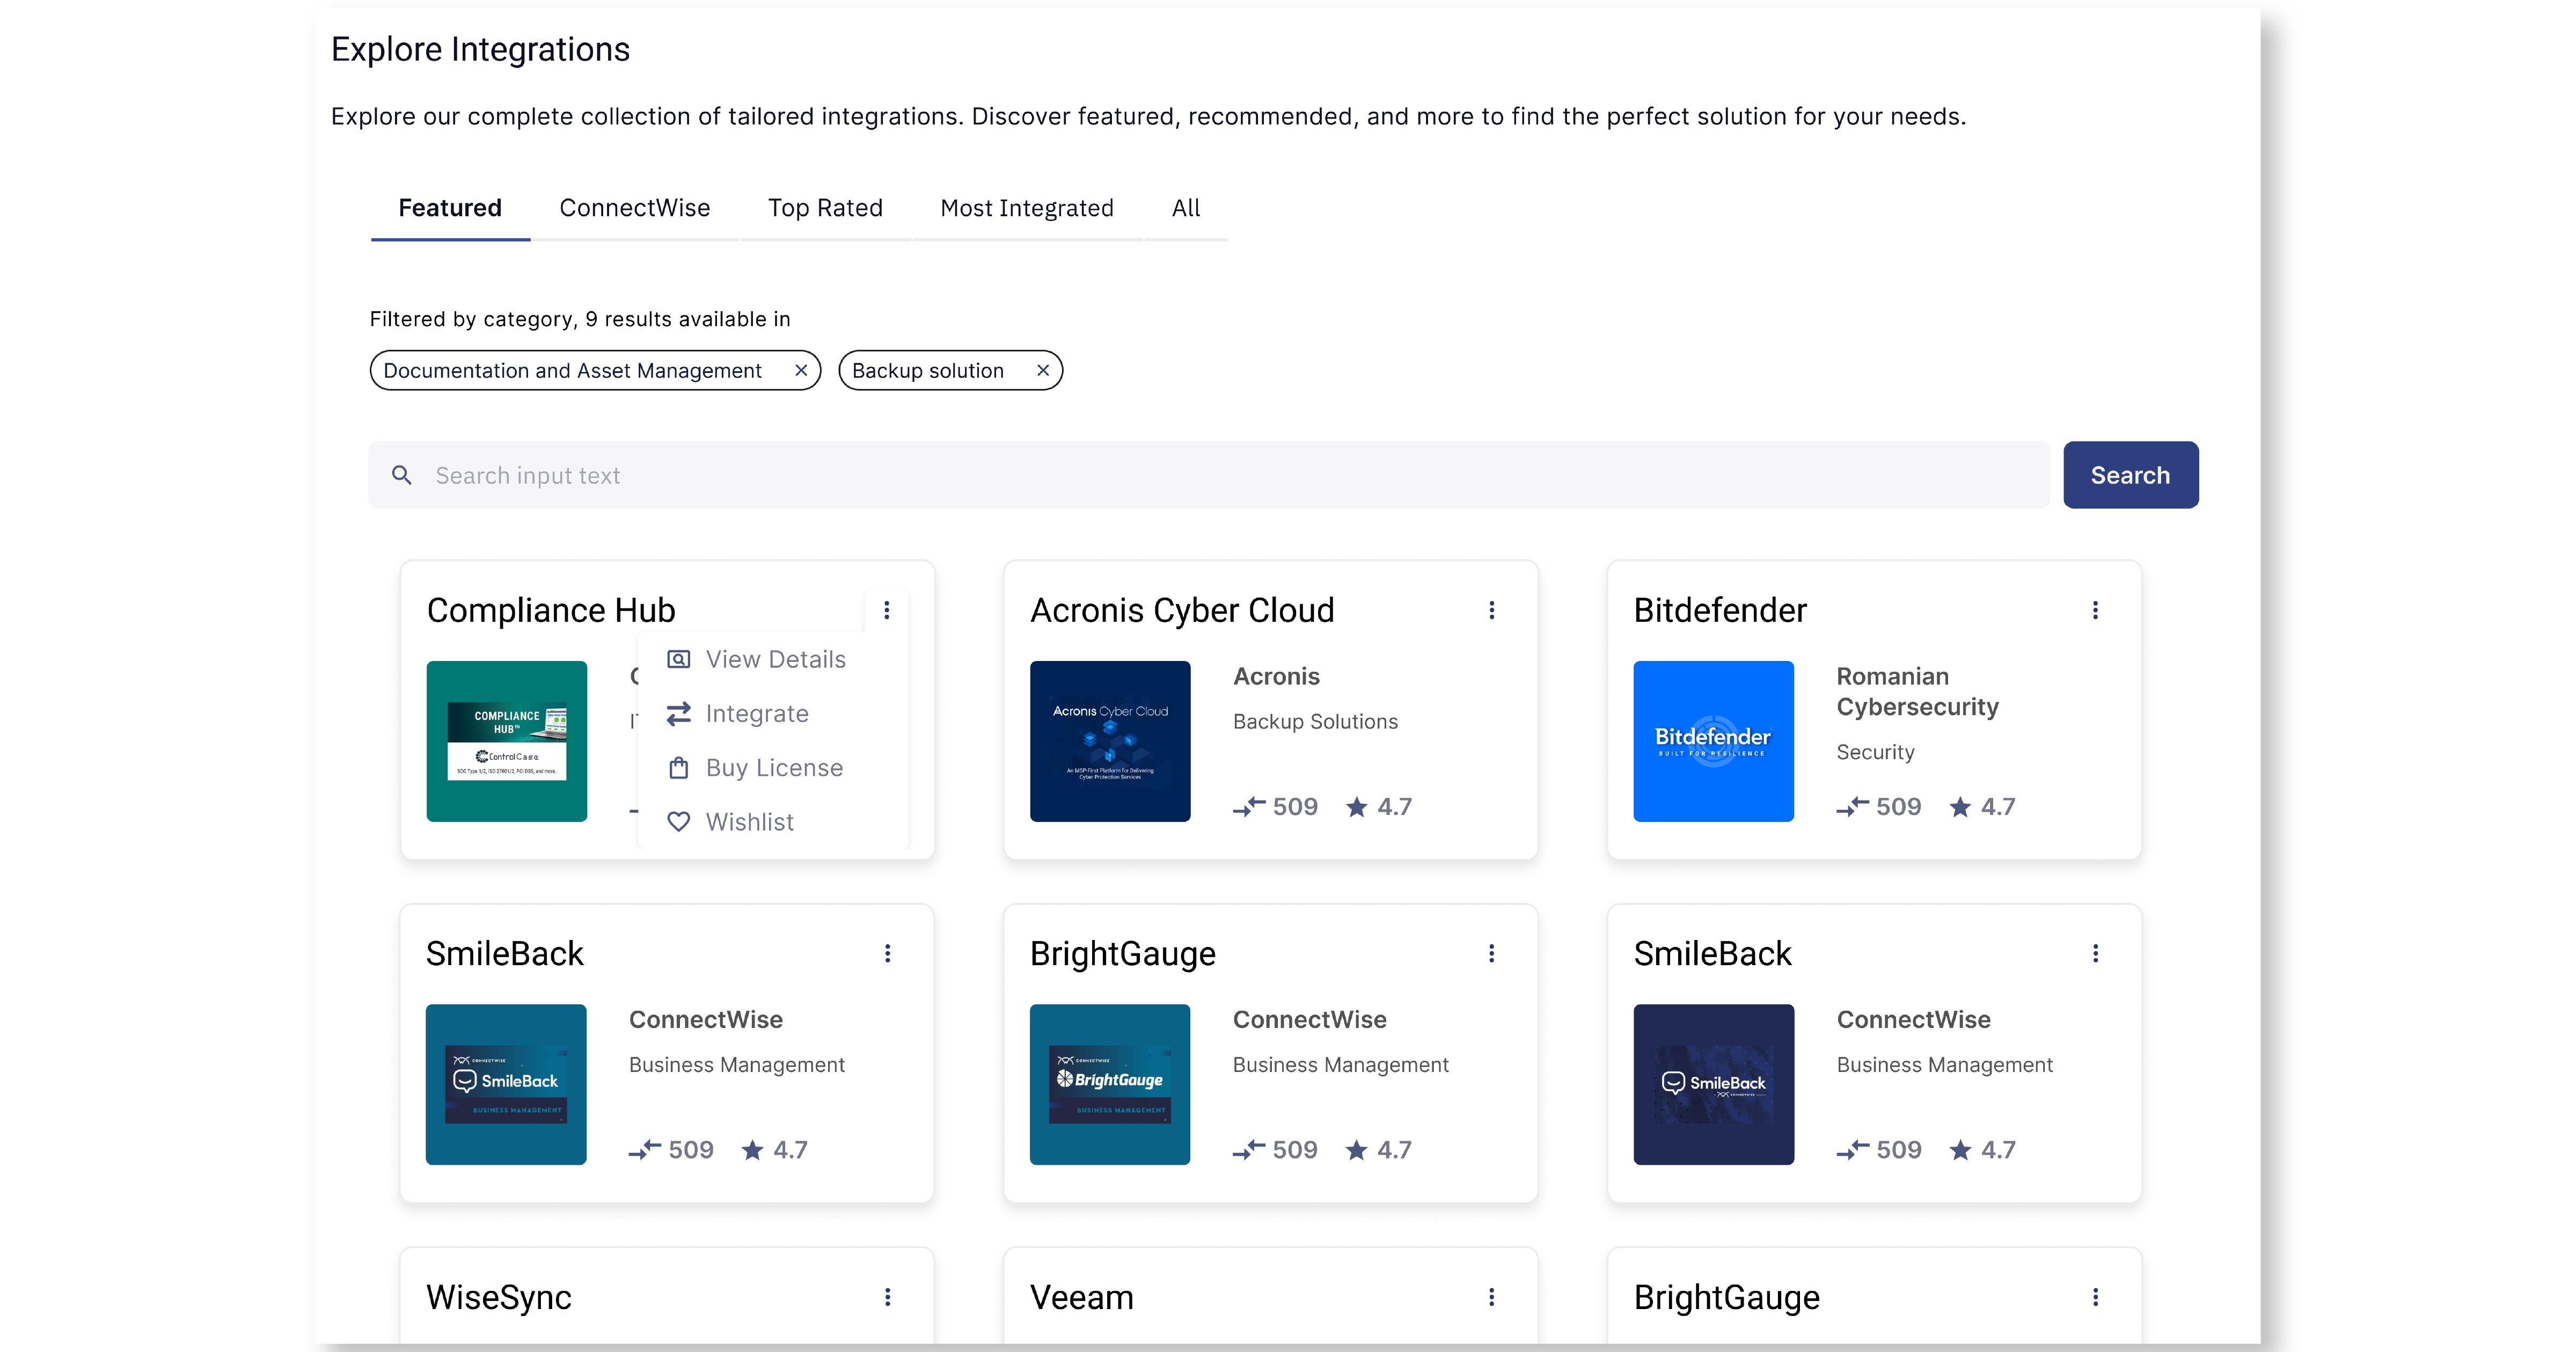Viewport: 2576px width, 1352px height.
Task: Open the Acronis Cyber Cloud thumbnail
Action: point(1110,741)
